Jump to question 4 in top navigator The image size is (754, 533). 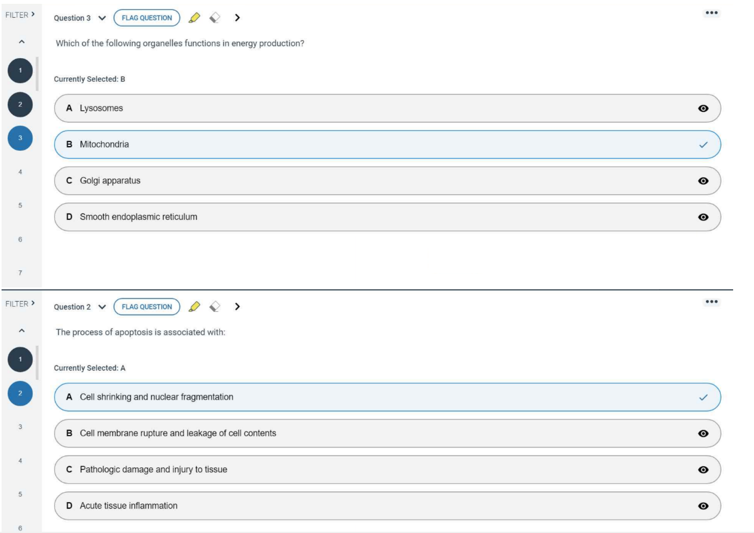[x=20, y=172]
